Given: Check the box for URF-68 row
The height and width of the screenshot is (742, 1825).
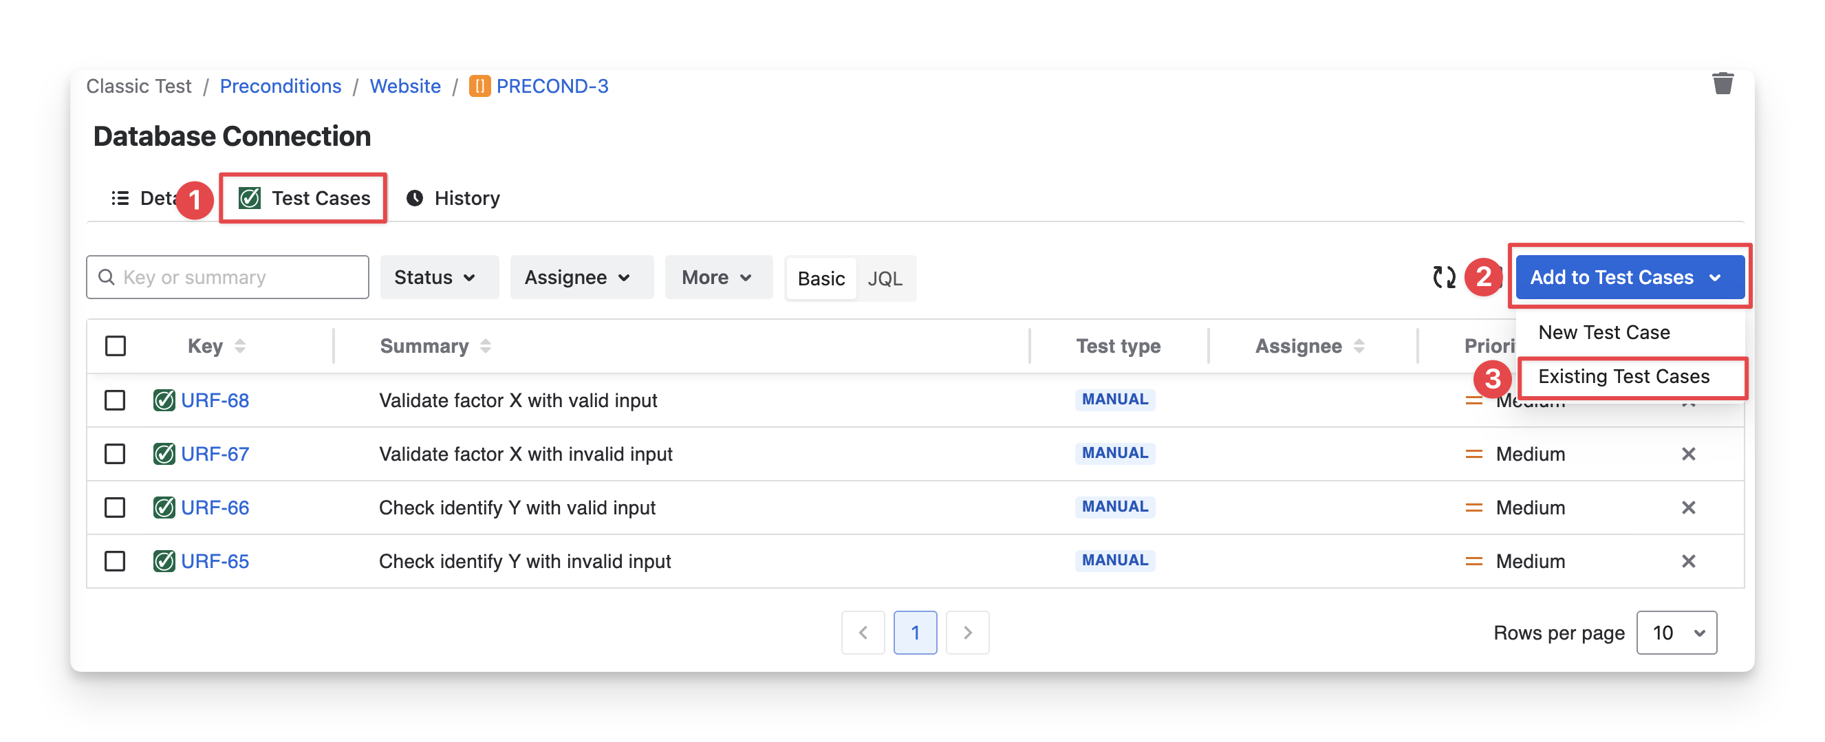Looking at the screenshot, I should tap(115, 400).
